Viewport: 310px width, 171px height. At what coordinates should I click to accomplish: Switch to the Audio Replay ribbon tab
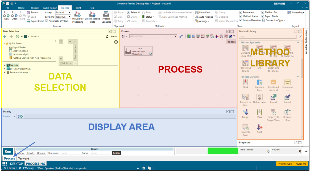pyautogui.click(x=49, y=8)
